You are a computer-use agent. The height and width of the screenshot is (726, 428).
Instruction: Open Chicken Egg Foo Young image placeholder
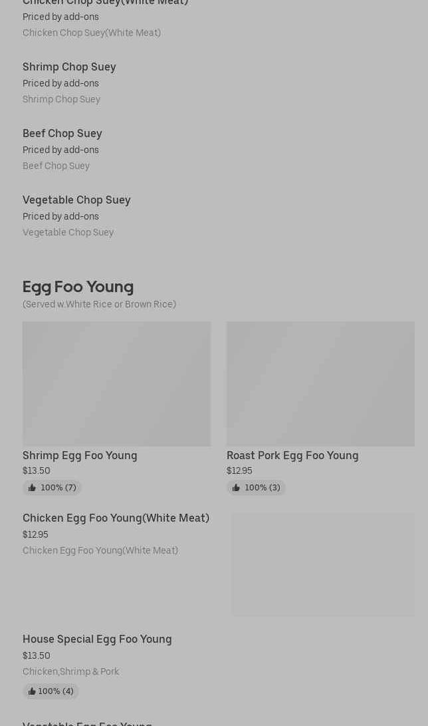[x=322, y=564]
